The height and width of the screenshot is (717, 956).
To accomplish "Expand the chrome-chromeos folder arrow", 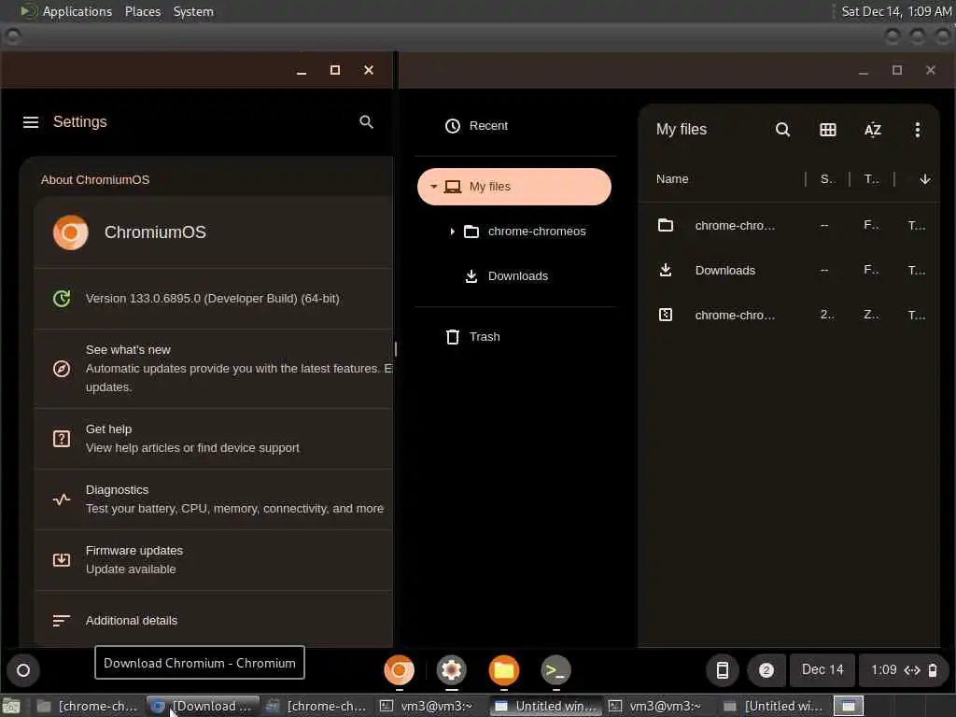I will tap(452, 232).
